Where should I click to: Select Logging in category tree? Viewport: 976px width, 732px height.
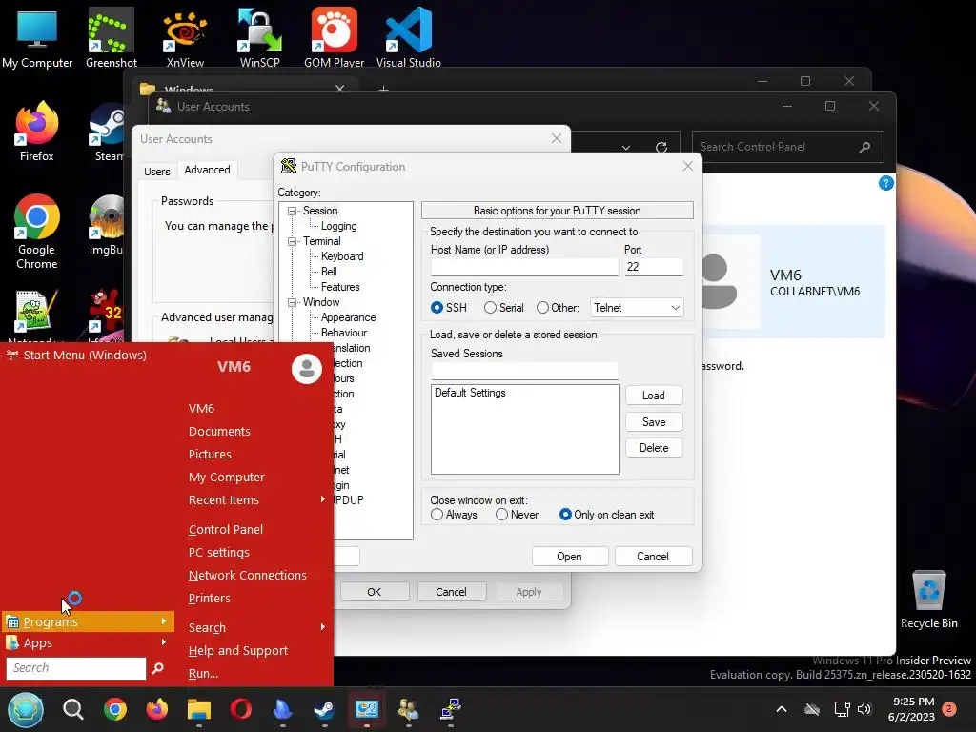pyautogui.click(x=338, y=226)
